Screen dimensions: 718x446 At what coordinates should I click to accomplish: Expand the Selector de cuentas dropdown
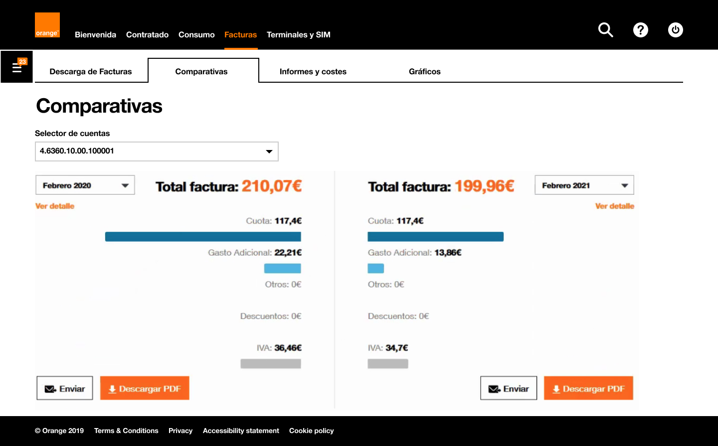(157, 151)
